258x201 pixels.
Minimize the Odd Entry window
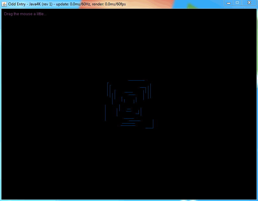[228, 3]
